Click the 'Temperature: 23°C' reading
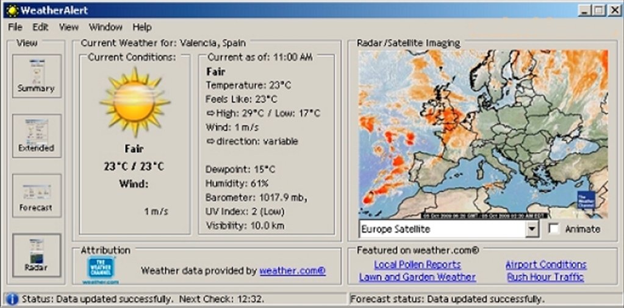This screenshot has width=624, height=308. 248,85
